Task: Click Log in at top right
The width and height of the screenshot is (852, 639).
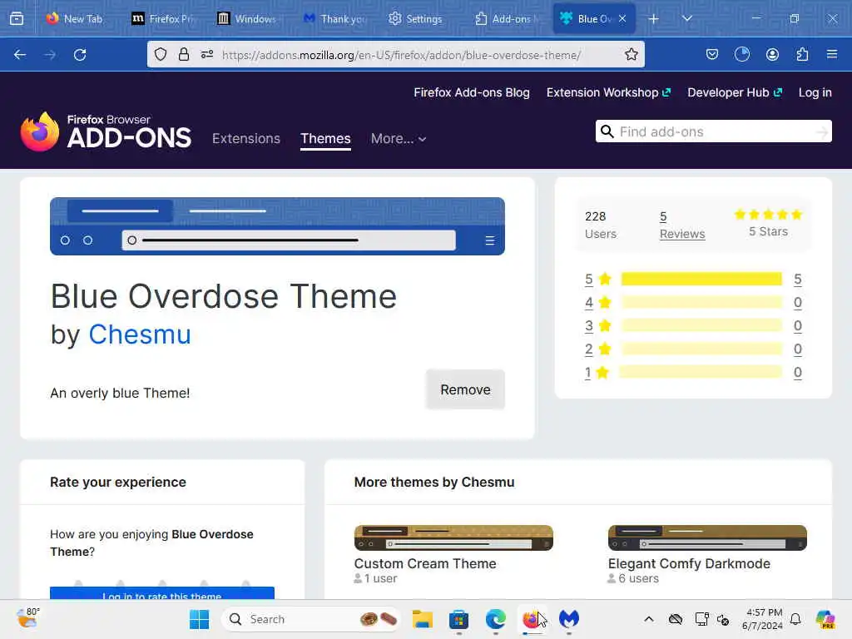Action: (815, 92)
